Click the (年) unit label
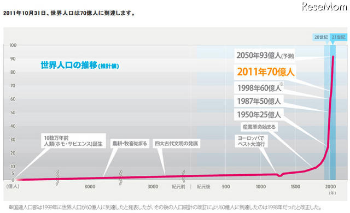Image resolution: width=350 pixels, height=213 pixels. (332, 193)
